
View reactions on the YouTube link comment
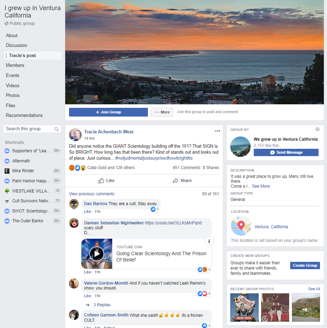tap(204, 270)
